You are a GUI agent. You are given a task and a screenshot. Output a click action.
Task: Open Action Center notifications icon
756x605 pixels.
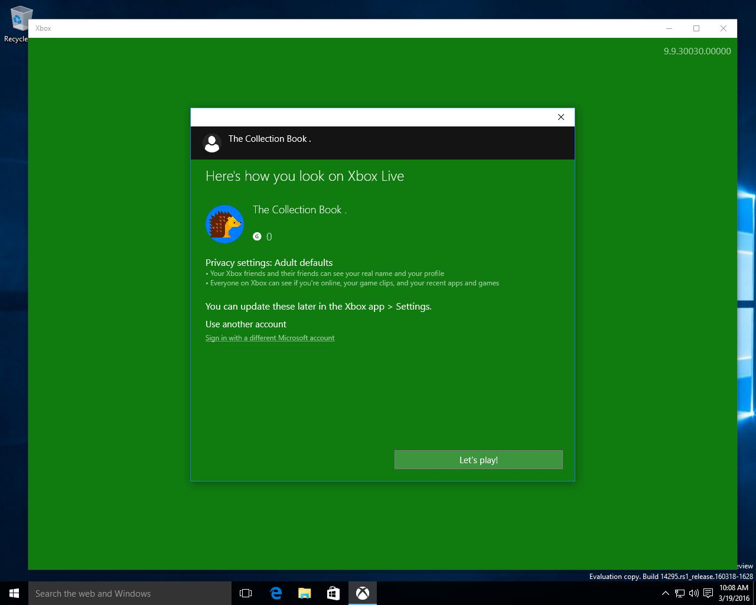(x=708, y=593)
